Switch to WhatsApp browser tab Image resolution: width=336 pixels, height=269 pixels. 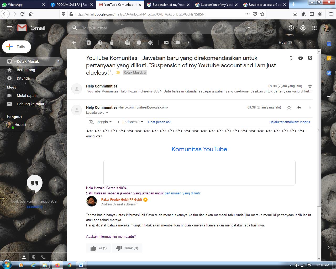coord(24,4)
